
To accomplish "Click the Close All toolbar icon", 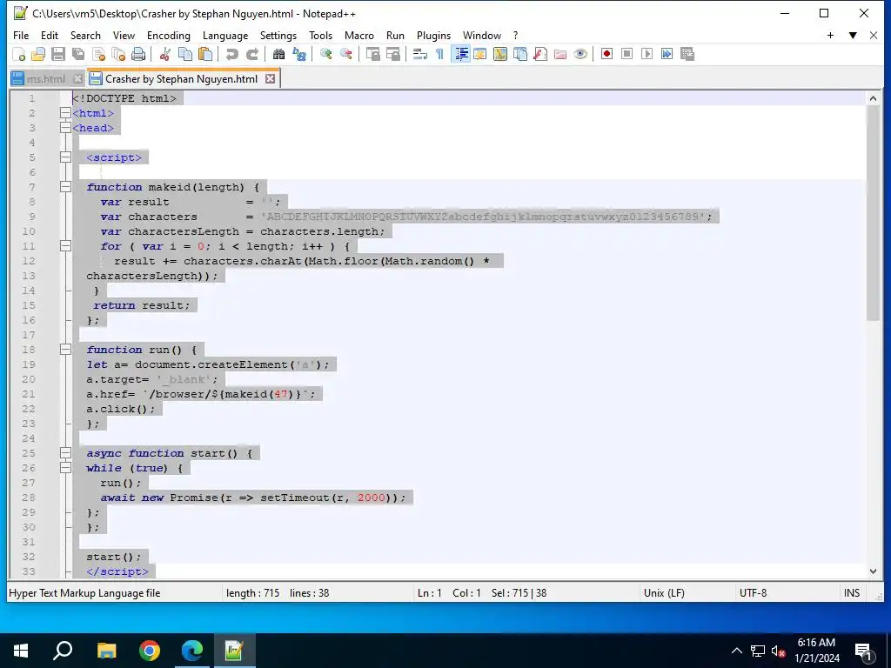I will coord(118,54).
